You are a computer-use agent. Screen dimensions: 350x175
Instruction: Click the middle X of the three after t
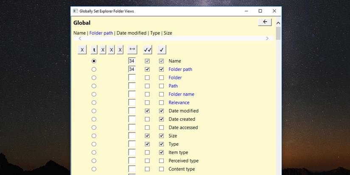click(112, 50)
